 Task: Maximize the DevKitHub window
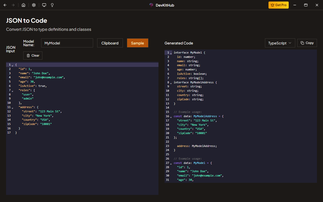point(306,5)
